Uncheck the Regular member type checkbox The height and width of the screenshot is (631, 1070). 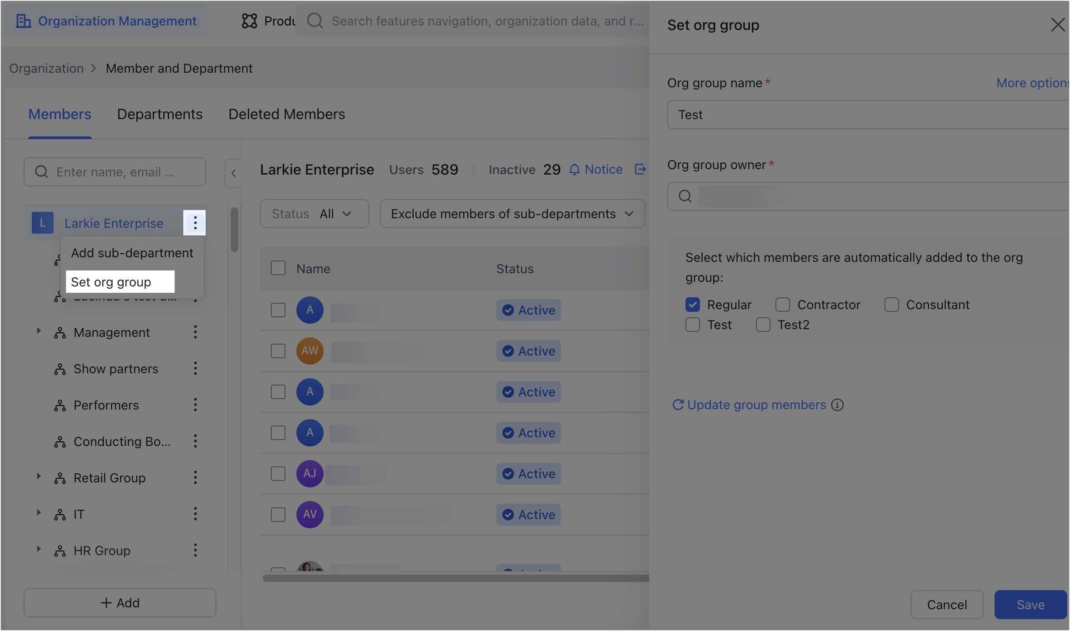[x=692, y=304]
